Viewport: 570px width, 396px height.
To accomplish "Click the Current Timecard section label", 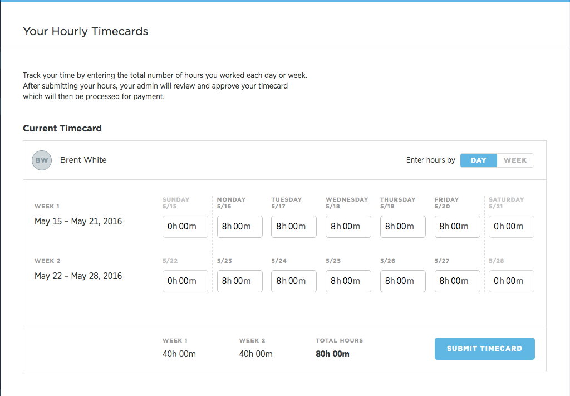I will coord(62,128).
